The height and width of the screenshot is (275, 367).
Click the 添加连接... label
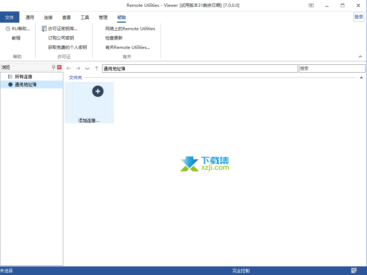click(x=89, y=120)
